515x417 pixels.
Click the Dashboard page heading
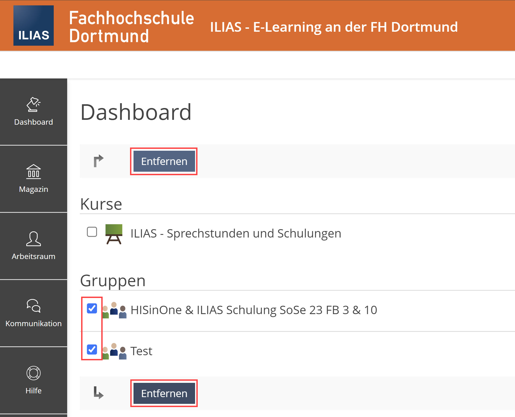pyautogui.click(x=136, y=112)
